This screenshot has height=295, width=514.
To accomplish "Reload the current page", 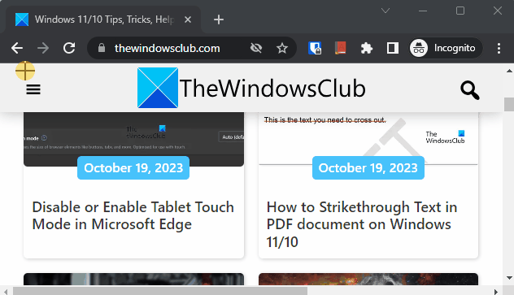I will coord(69,49).
